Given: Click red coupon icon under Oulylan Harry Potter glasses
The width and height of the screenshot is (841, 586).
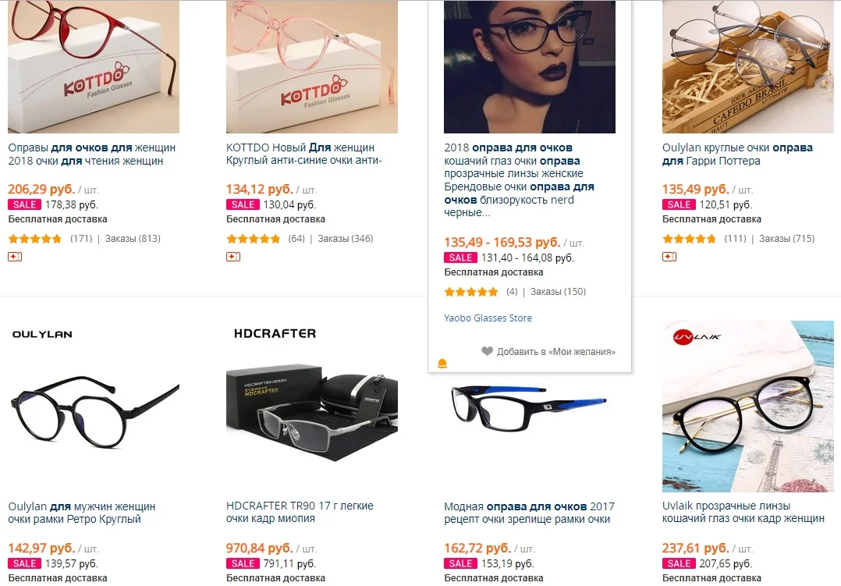Looking at the screenshot, I should click(669, 256).
